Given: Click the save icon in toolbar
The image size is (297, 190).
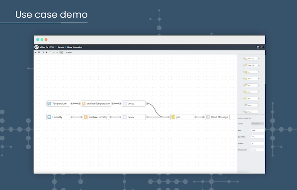Looking at the screenshot, I should tap(39, 52).
